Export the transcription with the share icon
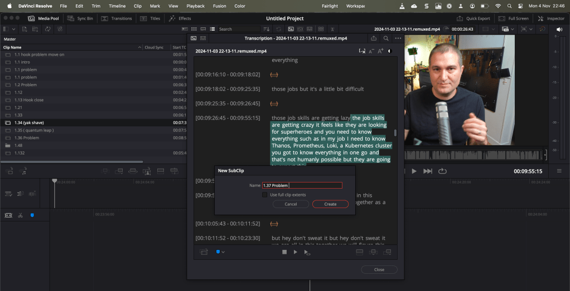 [x=374, y=38]
